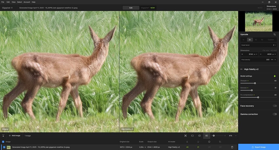Click the green lightning auto settings icon

pyautogui.click(x=274, y=76)
